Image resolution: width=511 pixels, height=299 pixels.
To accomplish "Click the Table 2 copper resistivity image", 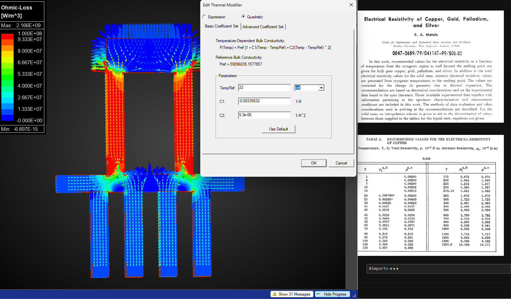I will [x=431, y=195].
